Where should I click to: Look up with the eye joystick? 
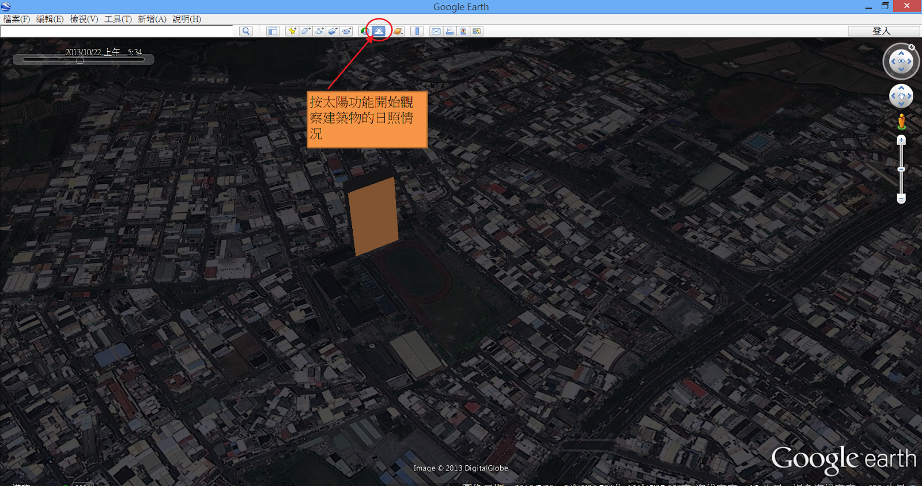click(x=901, y=53)
